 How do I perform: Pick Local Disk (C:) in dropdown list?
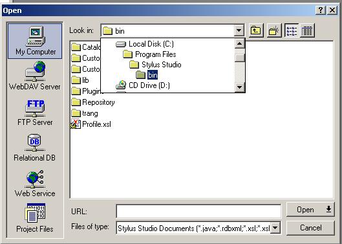pyautogui.click(x=145, y=44)
